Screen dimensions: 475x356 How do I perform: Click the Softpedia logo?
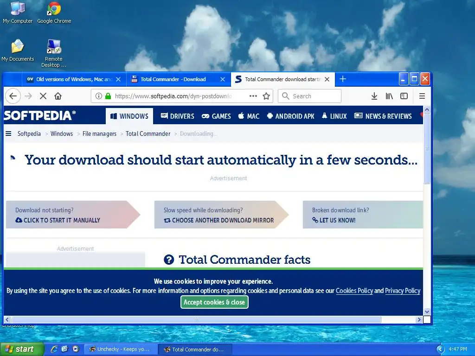tap(40, 115)
